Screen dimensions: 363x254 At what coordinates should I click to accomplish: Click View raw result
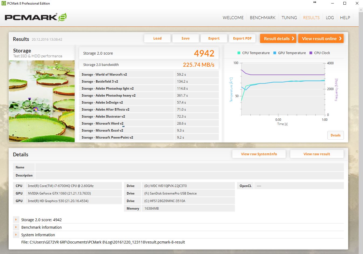[x=317, y=154]
